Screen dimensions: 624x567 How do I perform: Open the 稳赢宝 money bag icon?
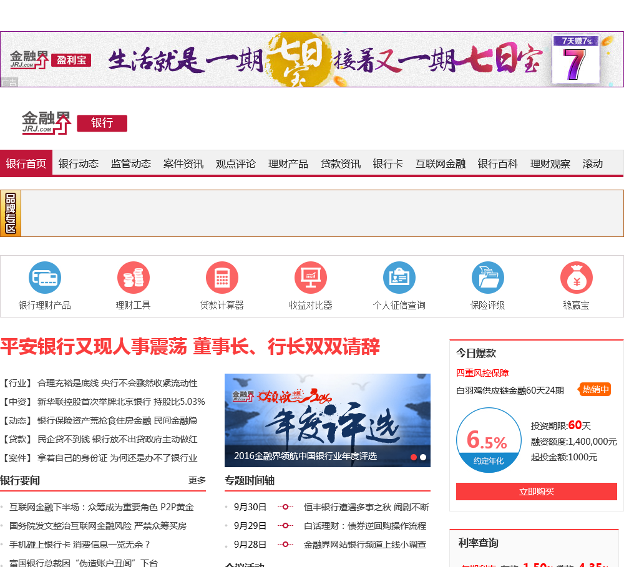577,278
